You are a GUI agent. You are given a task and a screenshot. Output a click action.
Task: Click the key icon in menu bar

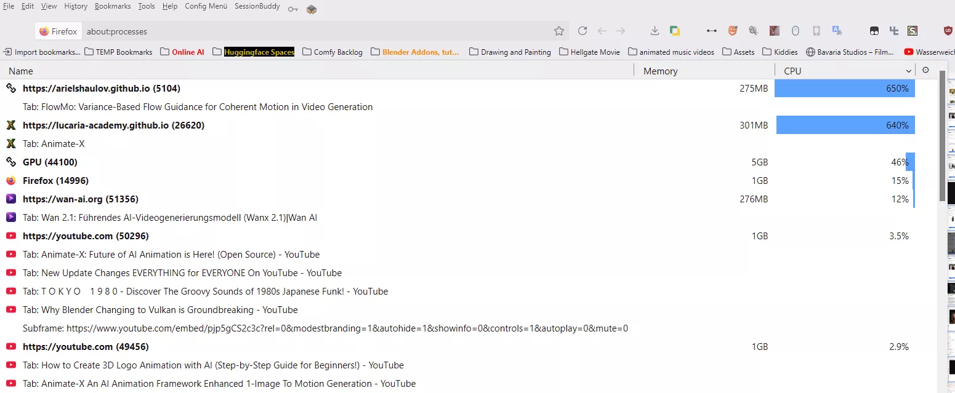coord(292,9)
